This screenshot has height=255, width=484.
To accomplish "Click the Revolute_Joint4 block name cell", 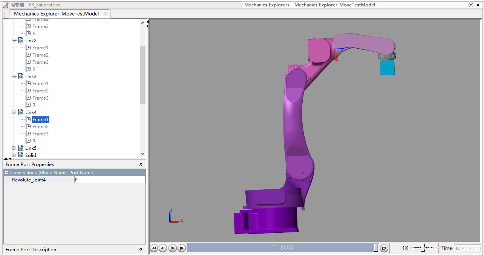I will (39, 180).
